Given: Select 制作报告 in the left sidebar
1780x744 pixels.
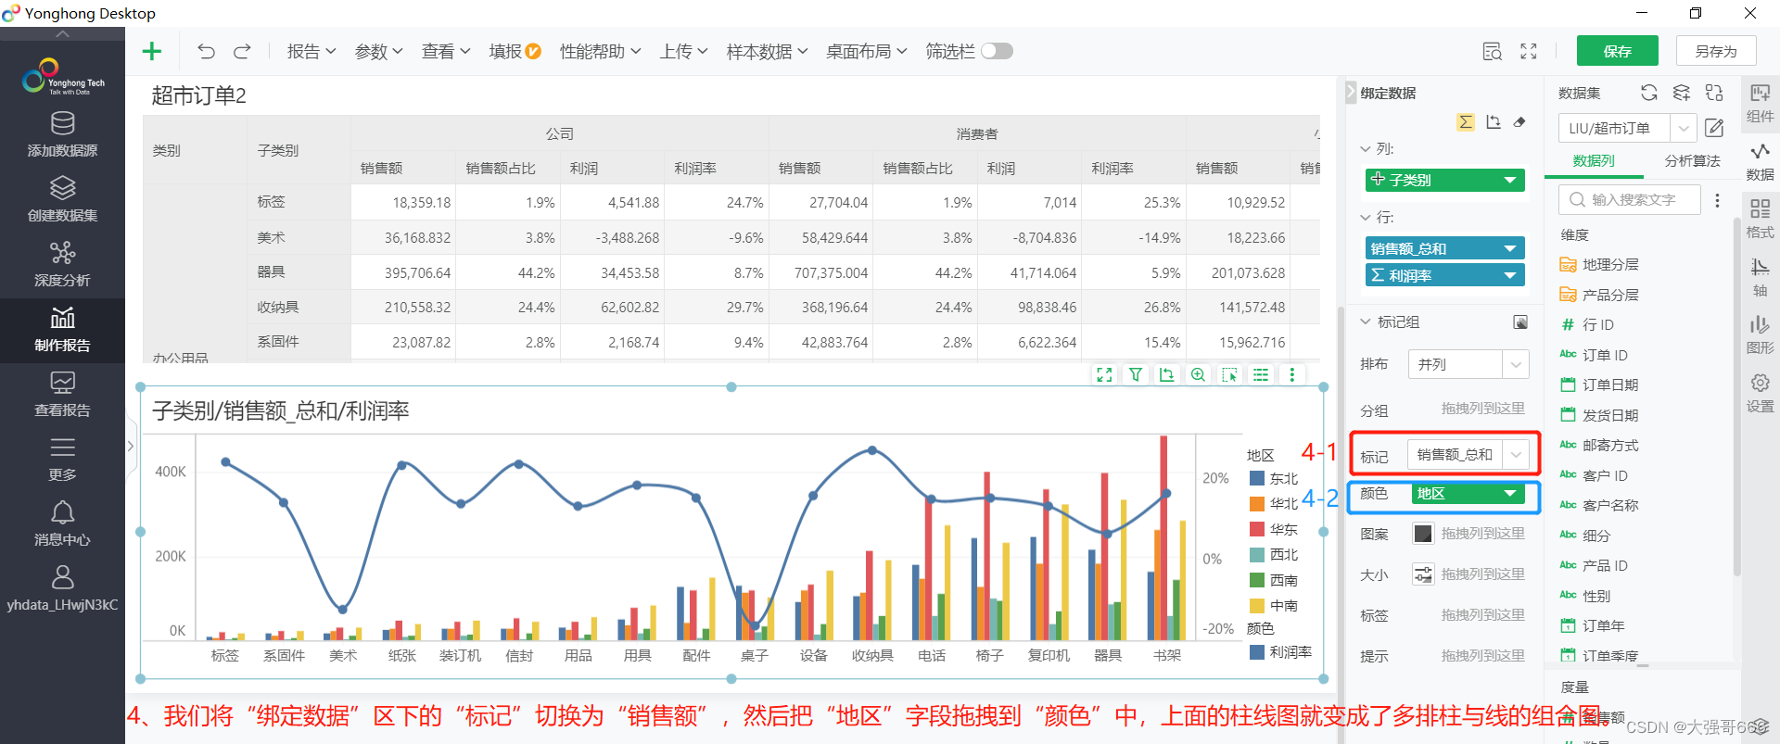Looking at the screenshot, I should [x=62, y=330].
